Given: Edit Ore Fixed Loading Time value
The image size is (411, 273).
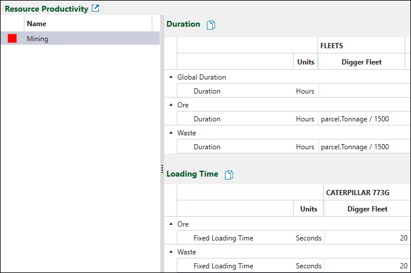Looking at the screenshot, I should click(366, 238).
